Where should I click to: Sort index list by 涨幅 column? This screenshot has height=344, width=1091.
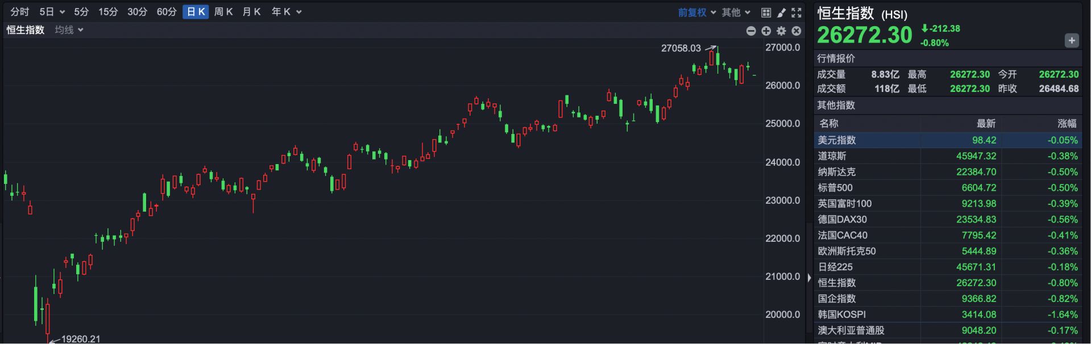[1067, 123]
